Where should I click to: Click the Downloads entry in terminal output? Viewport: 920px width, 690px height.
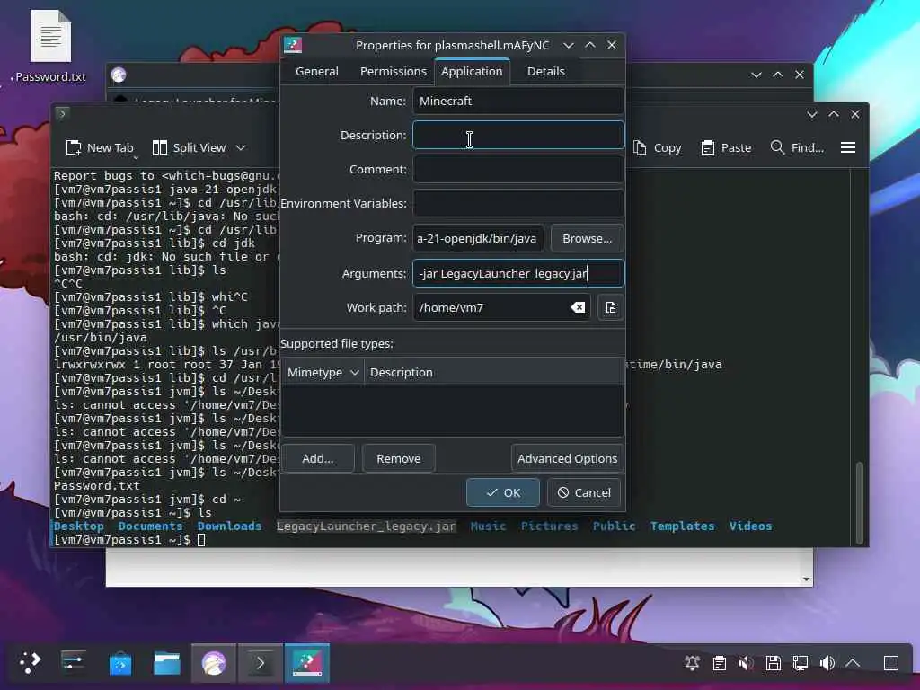pos(229,526)
